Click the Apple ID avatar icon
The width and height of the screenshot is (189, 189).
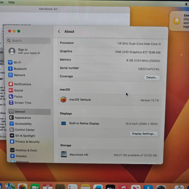tap(12, 51)
